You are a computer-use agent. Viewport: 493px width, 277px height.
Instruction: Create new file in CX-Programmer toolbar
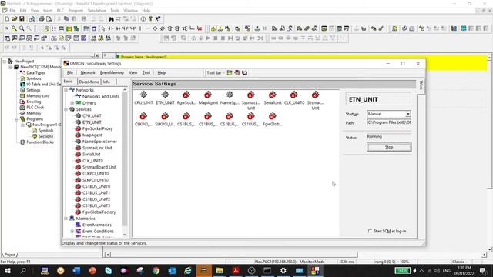tap(7, 18)
